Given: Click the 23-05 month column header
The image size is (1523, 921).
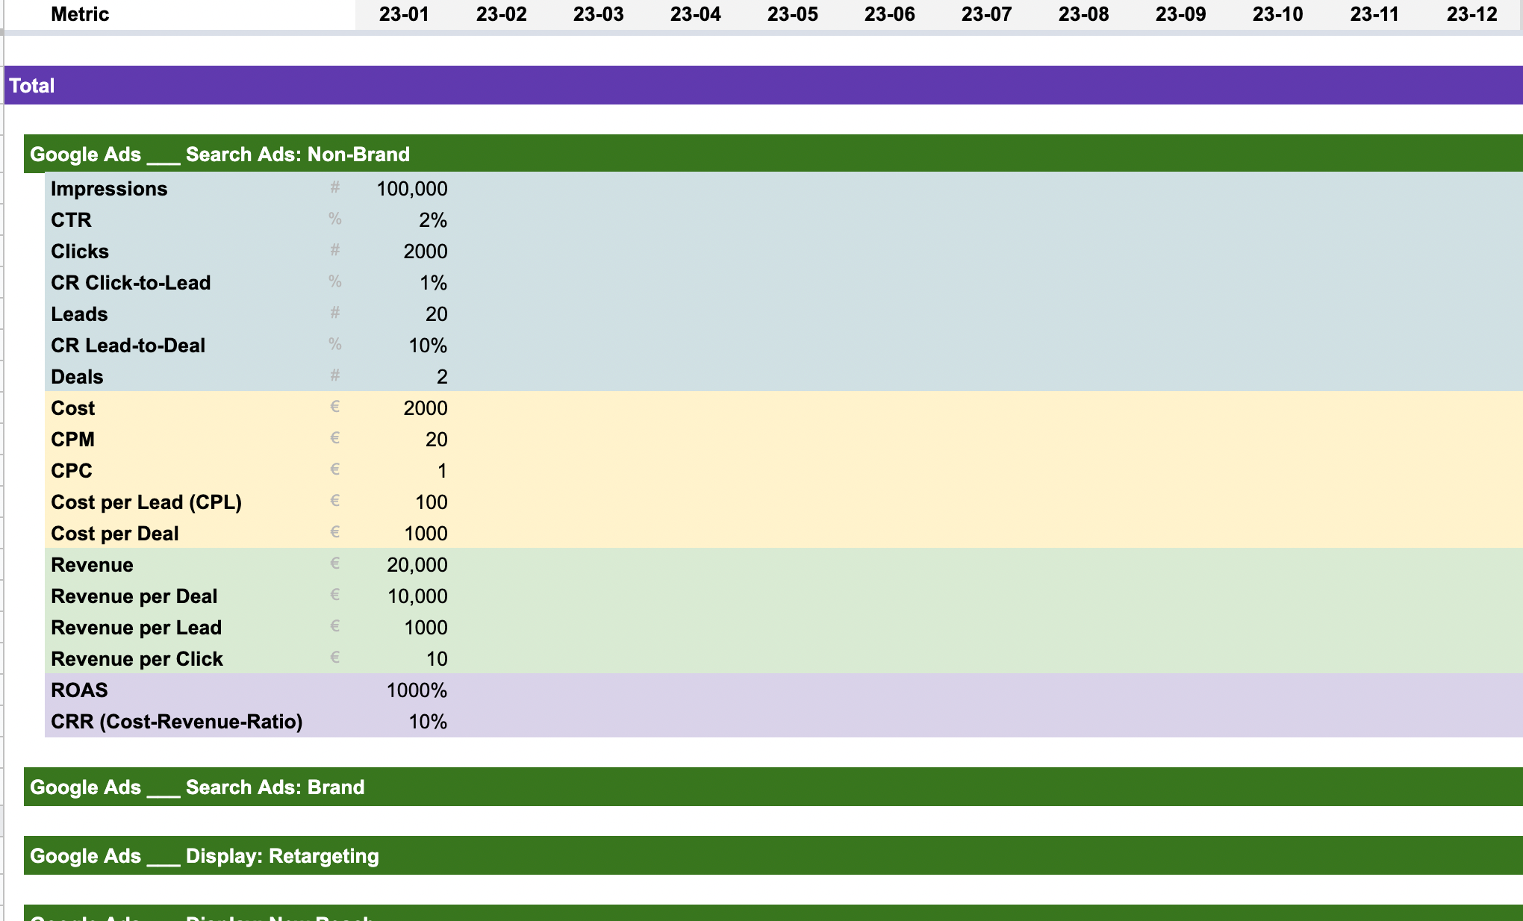Looking at the screenshot, I should (792, 14).
